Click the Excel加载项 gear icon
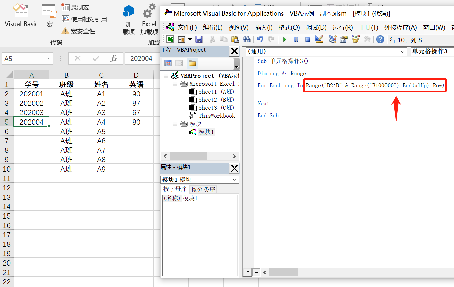The image size is (454, 287). pyautogui.click(x=149, y=19)
